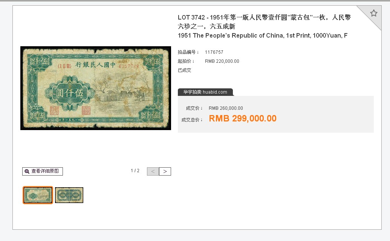Click total price RMB 299,000.00
Viewport: 390px width, 241px height.
243,118
